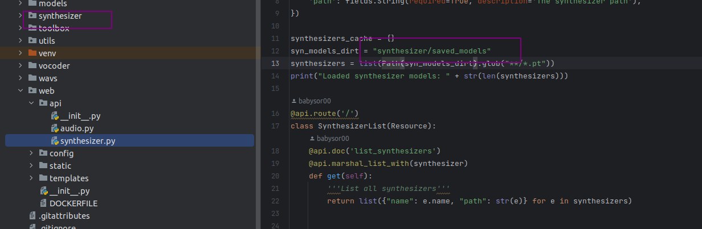This screenshot has width=702, height=229.
Task: Select the templates folder row
Action: click(130, 178)
